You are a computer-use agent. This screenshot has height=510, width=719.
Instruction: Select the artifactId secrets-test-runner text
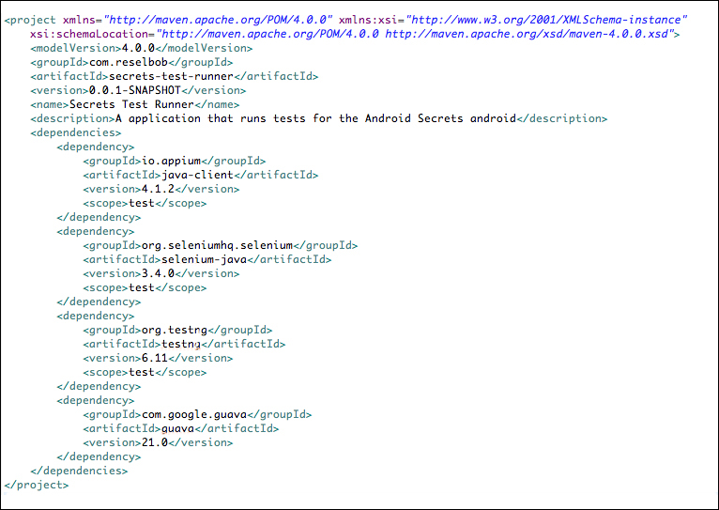click(x=171, y=76)
